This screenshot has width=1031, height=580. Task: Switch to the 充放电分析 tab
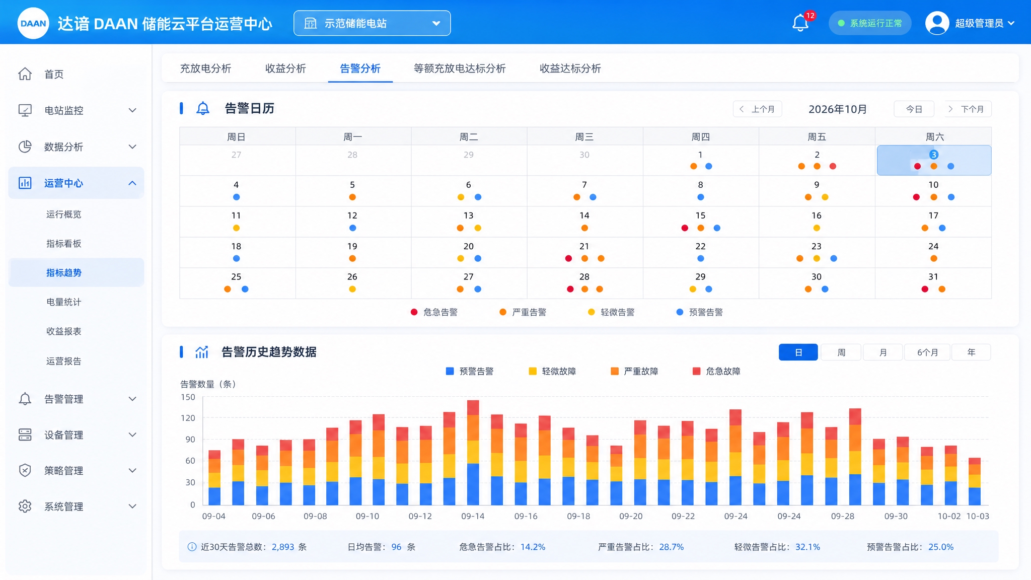(205, 68)
